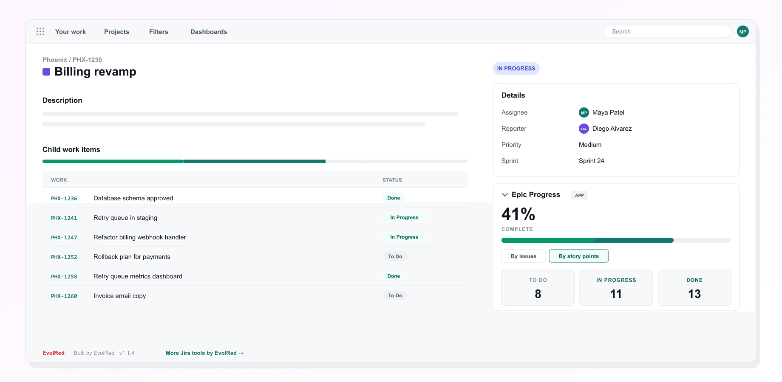Click reporter name Diego Alvarez
The width and height of the screenshot is (782, 382).
pos(612,129)
